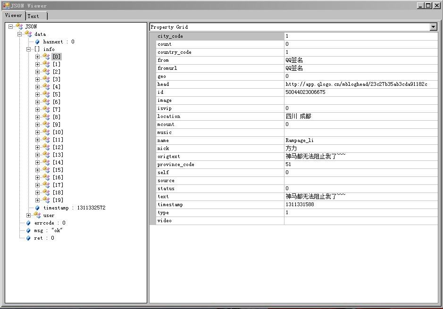Click the object icon for [11]
443x309 pixels.
pos(46,140)
